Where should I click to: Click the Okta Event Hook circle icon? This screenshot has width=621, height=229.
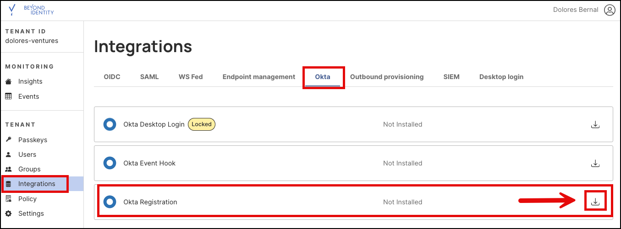tap(110, 163)
